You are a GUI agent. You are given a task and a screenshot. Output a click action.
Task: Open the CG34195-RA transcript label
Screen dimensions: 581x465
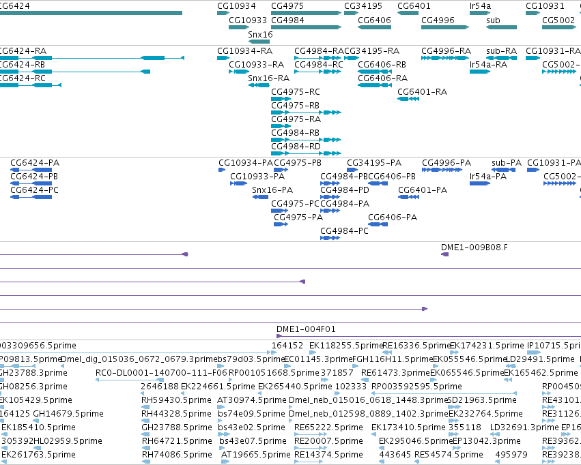[x=371, y=50]
